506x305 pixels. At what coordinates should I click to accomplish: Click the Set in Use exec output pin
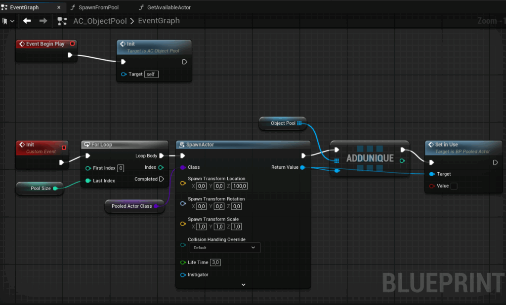[x=495, y=162]
